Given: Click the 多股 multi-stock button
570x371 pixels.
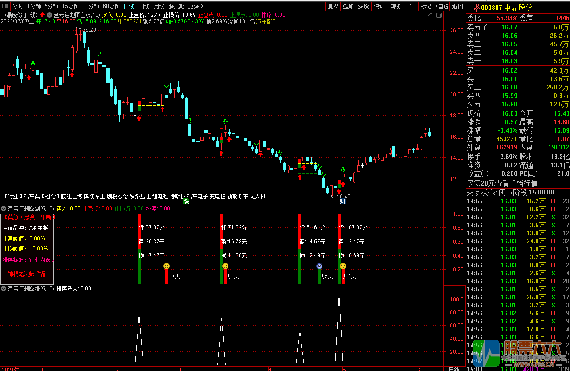Looking at the screenshot, I should pos(363,6).
